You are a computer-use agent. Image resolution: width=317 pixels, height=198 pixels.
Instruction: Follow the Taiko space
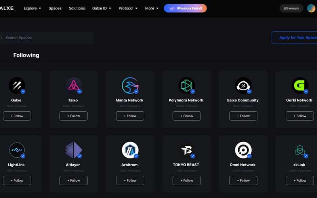(x=74, y=116)
